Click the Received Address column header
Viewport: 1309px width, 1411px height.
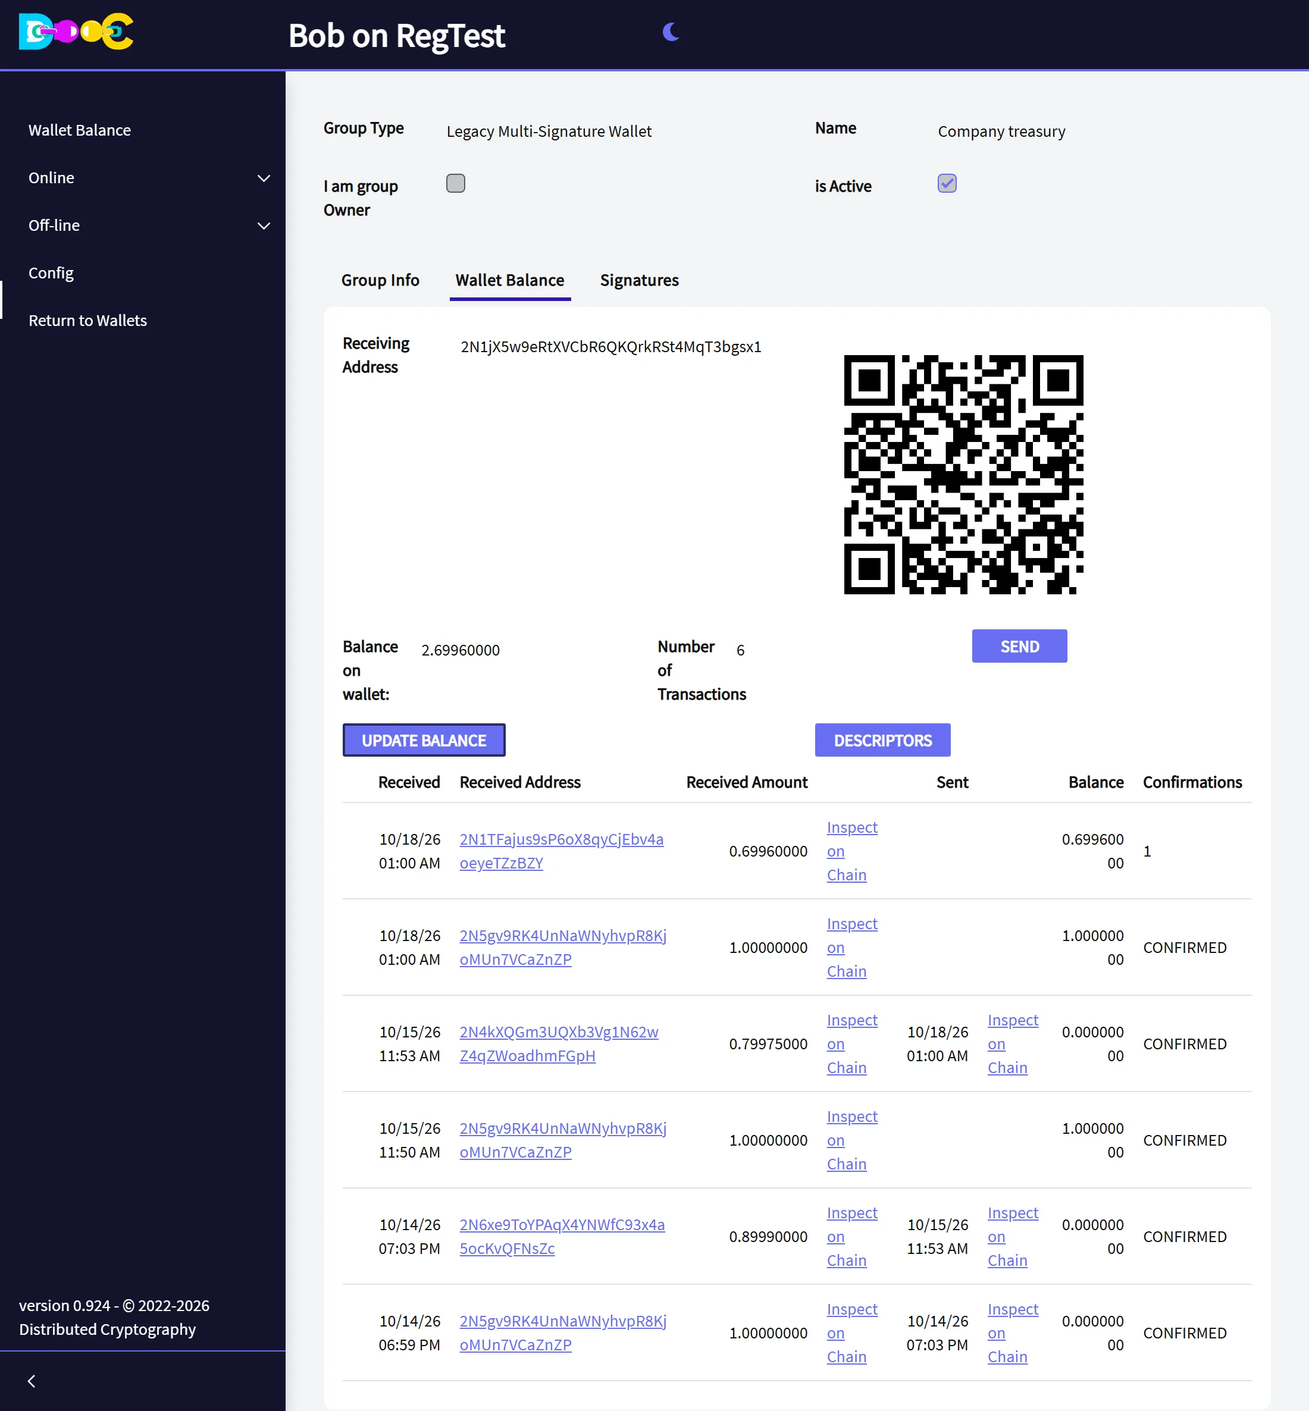[x=520, y=782]
